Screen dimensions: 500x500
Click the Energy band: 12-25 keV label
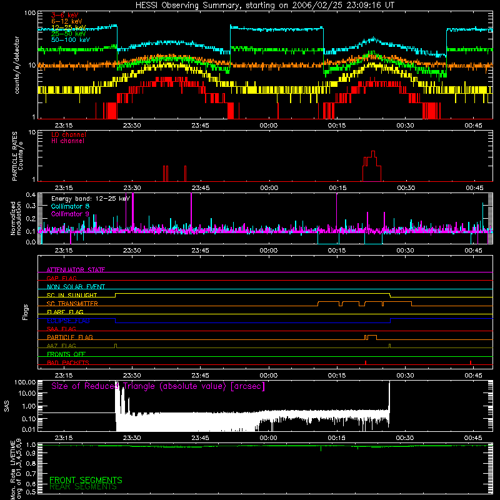pos(91,199)
